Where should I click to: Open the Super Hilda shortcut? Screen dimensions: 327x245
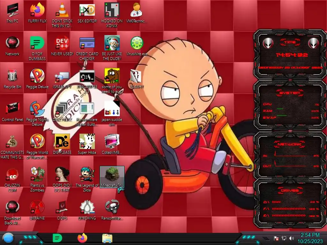(87, 144)
